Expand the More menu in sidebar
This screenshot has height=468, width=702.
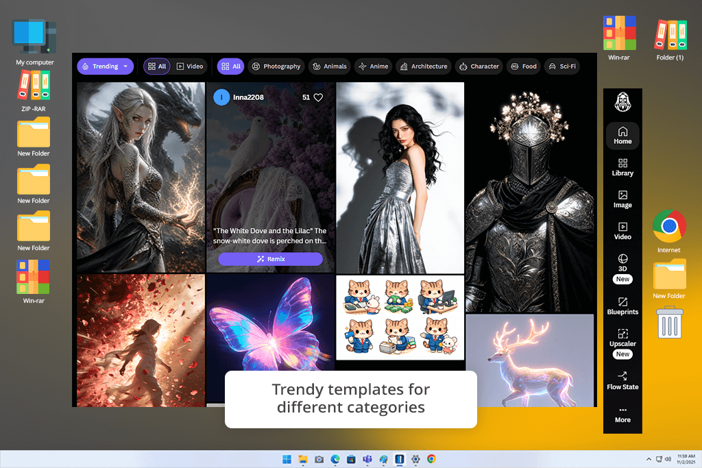click(622, 415)
